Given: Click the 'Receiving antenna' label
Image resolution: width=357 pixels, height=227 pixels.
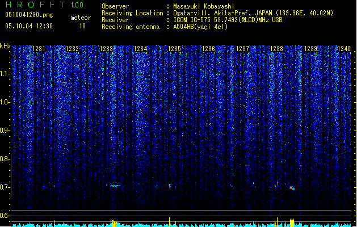Looking at the screenshot, I should click(131, 27).
